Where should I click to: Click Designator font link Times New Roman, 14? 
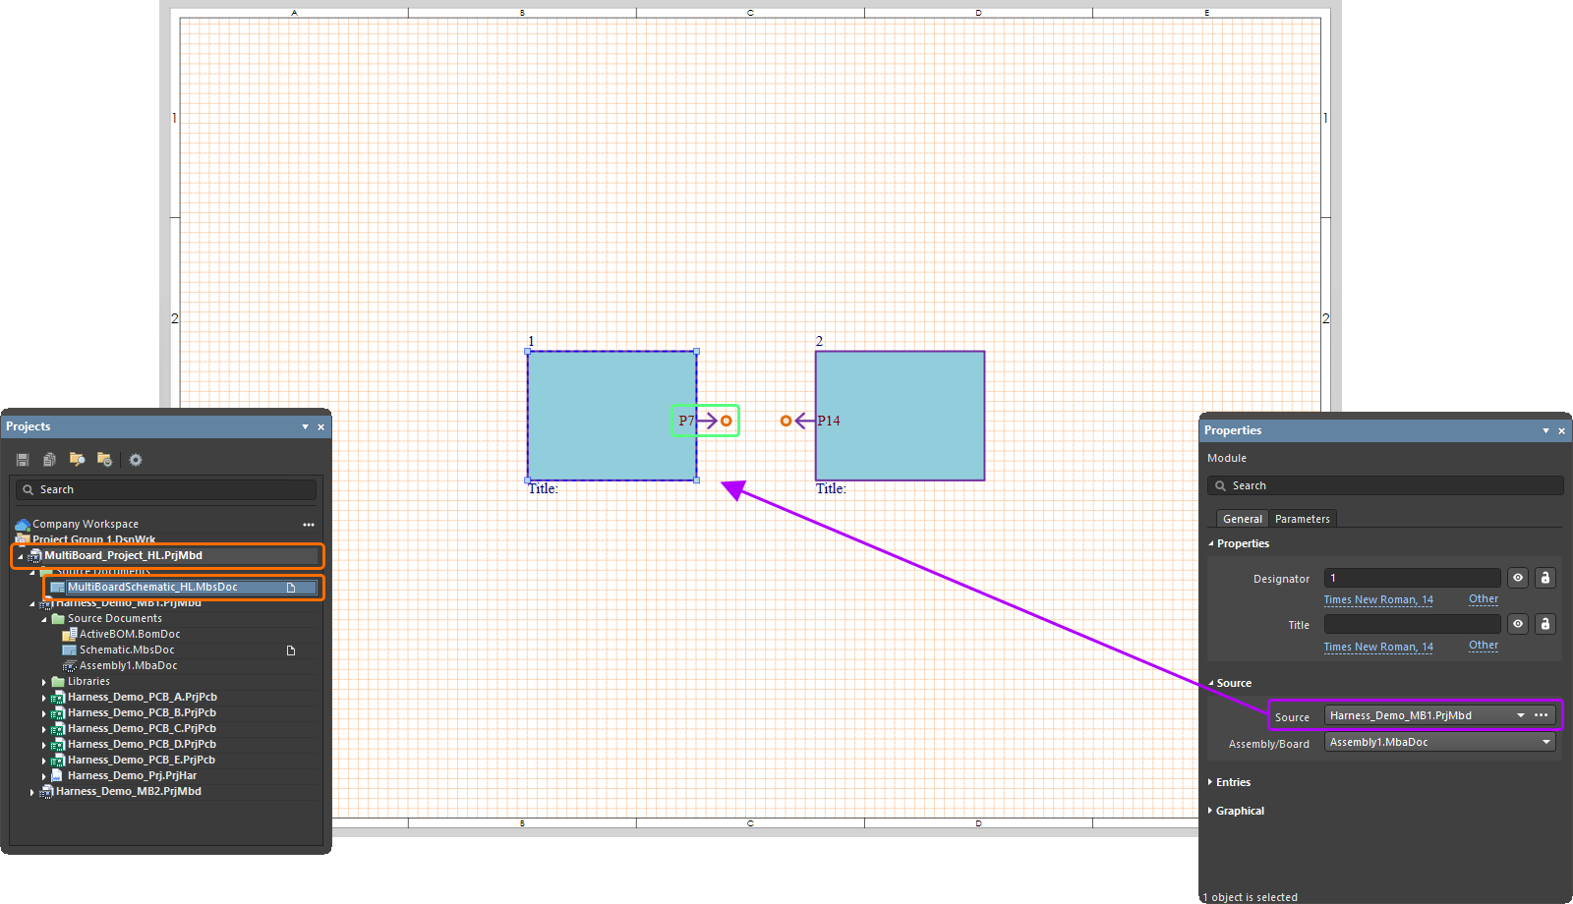click(x=1378, y=599)
